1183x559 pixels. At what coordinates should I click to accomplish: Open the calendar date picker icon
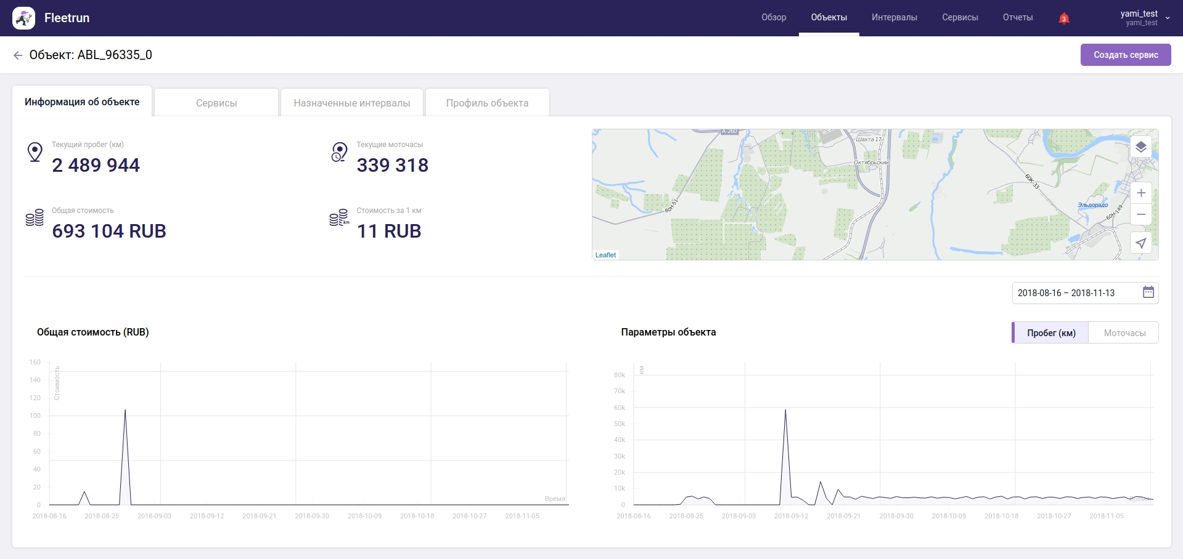(1148, 292)
